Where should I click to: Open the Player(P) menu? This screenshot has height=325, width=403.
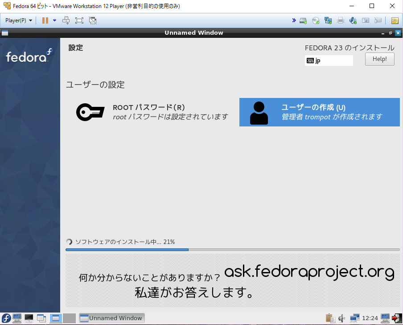click(19, 20)
